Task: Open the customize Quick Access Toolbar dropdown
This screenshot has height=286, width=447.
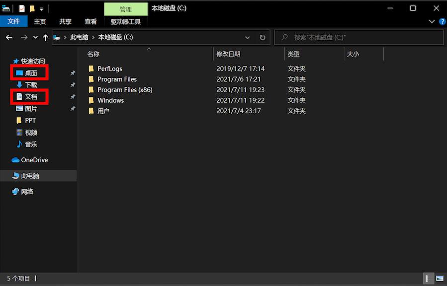Action: point(40,8)
